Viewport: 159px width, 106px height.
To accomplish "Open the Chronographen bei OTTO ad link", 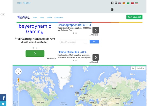I will [74, 25].
